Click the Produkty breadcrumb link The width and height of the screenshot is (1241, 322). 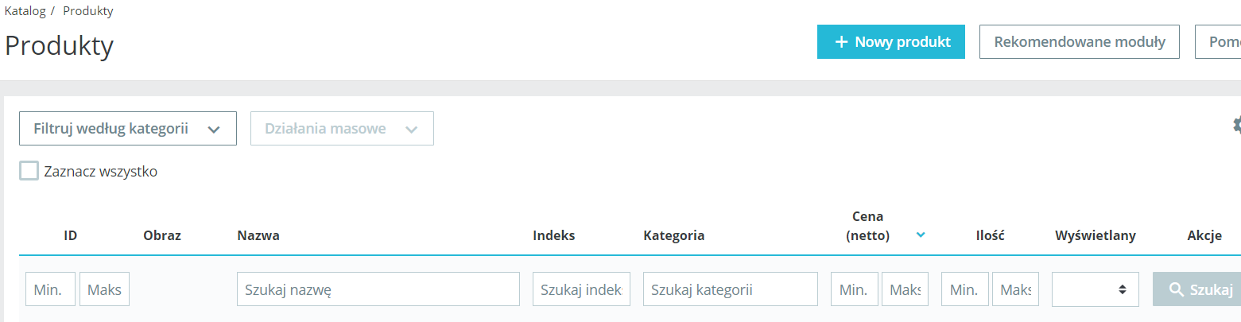pyautogui.click(x=88, y=11)
